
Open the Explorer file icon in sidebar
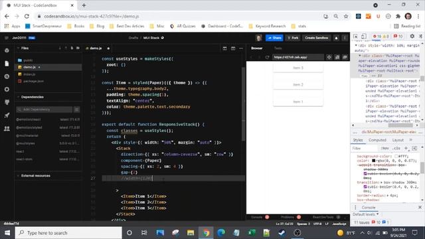tap(7, 64)
